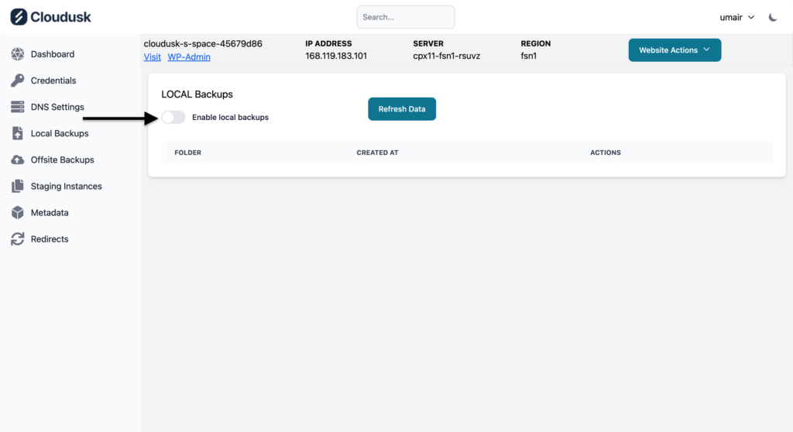Click the DNS Settings server icon
This screenshot has height=432, width=793.
coord(17,107)
